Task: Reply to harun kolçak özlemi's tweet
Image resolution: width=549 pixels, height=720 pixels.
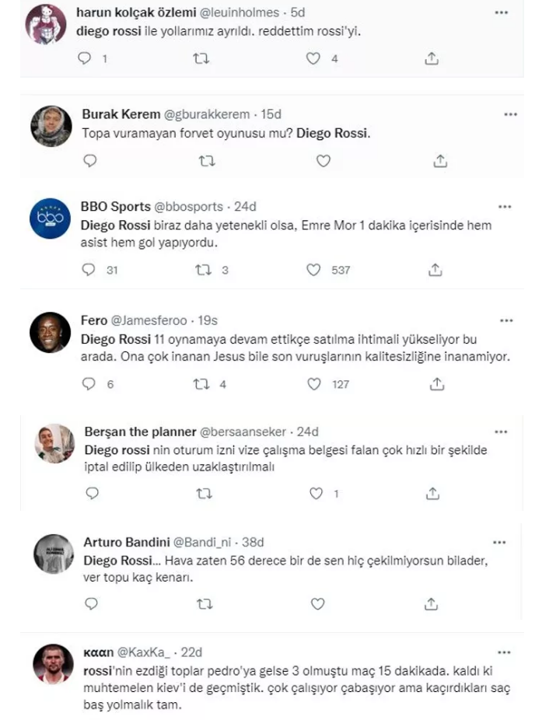Action: coord(86,58)
